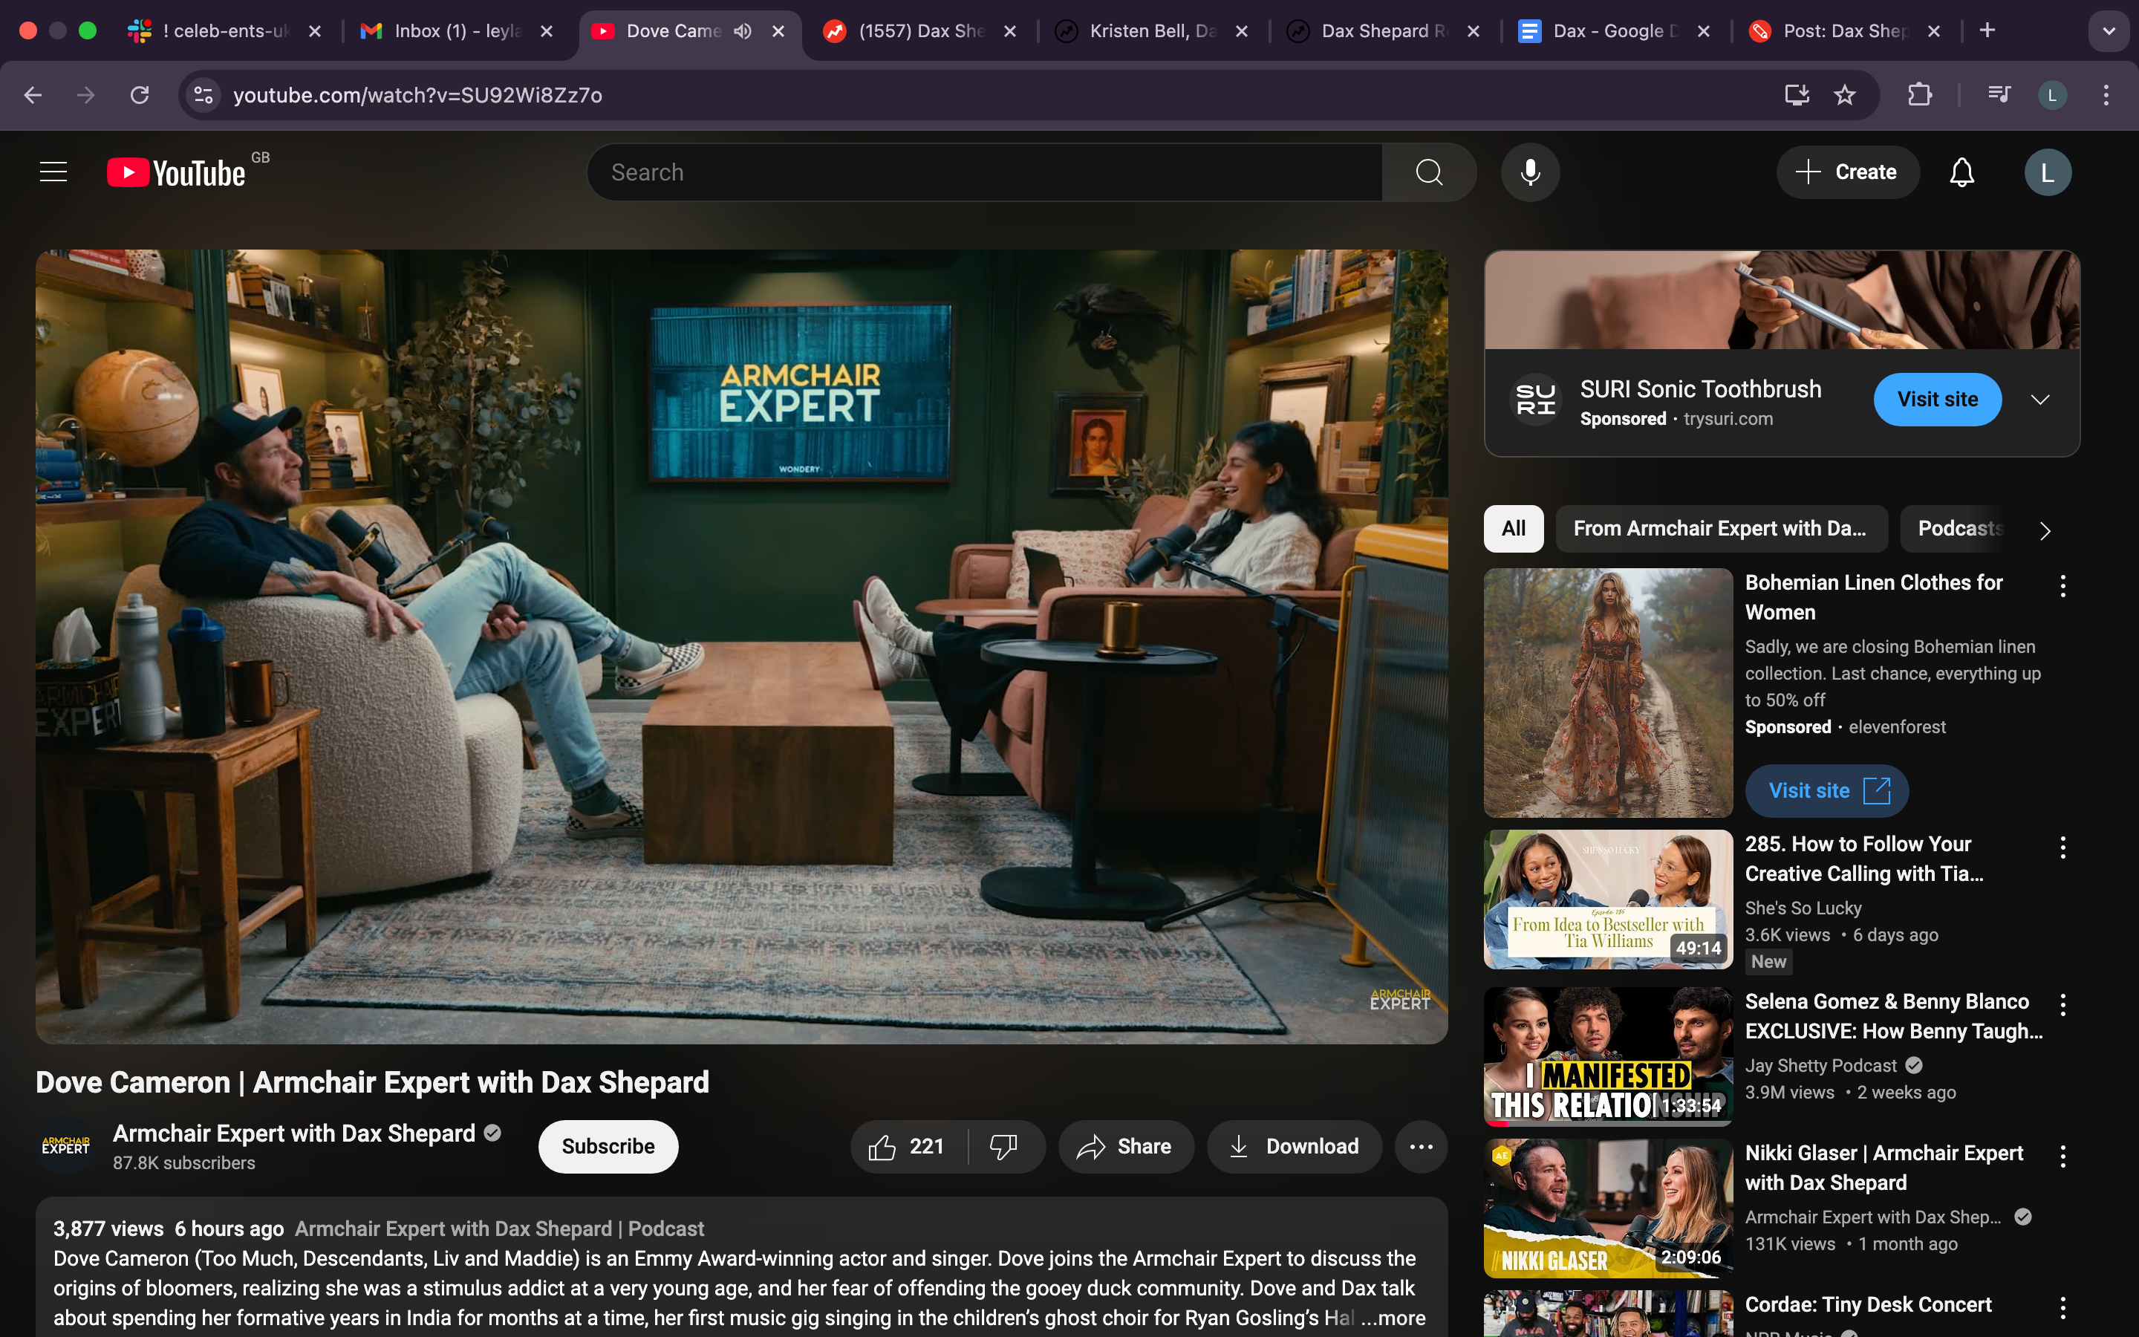Switch to the (1557) Dax Shepard tab

click(x=921, y=31)
